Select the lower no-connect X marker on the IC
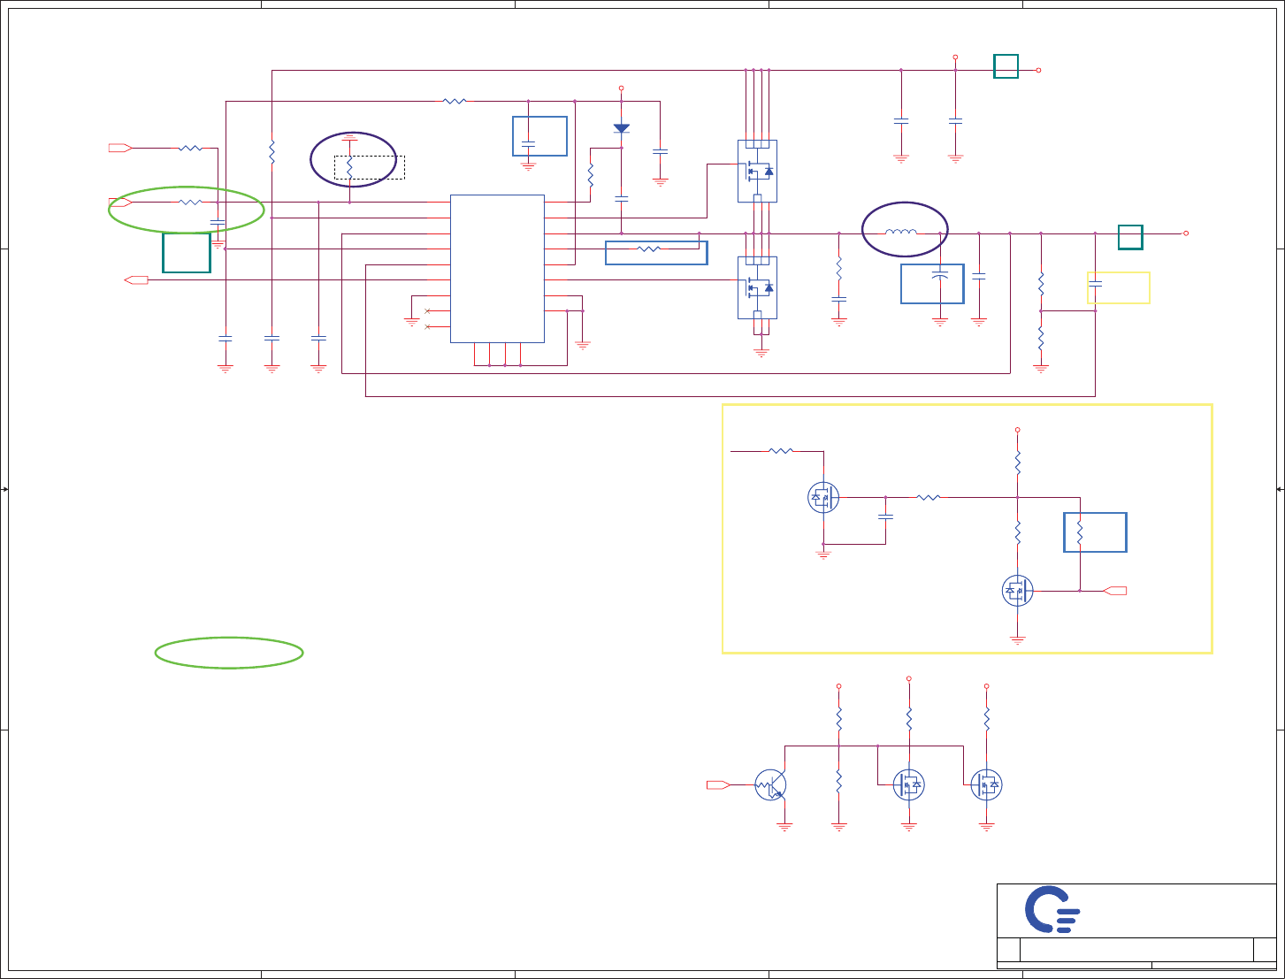The height and width of the screenshot is (979, 1285). point(428,327)
